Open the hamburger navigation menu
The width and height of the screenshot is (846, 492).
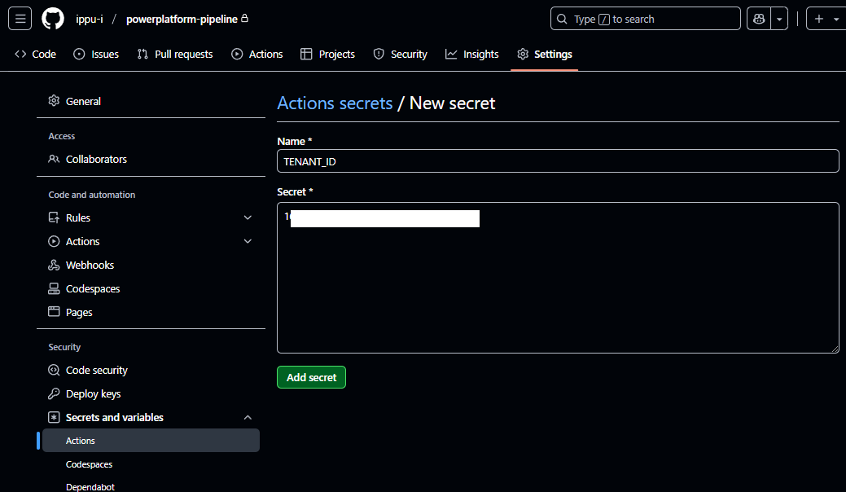coord(19,18)
